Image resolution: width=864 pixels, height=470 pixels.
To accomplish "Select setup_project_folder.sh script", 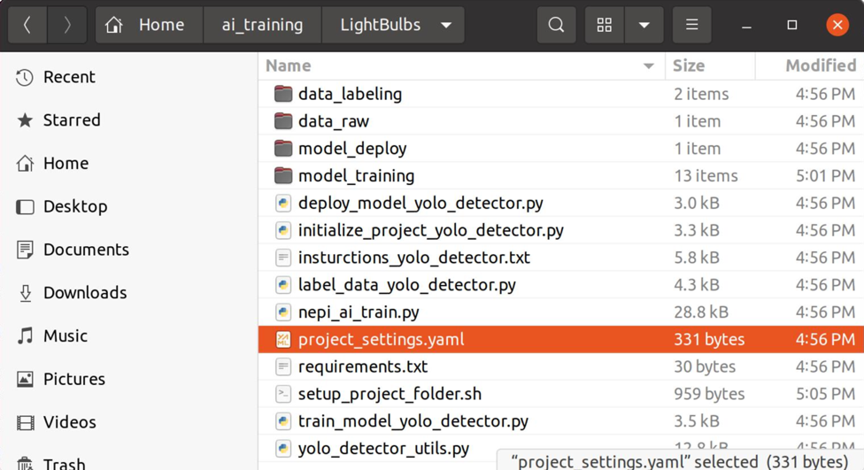I will (390, 394).
